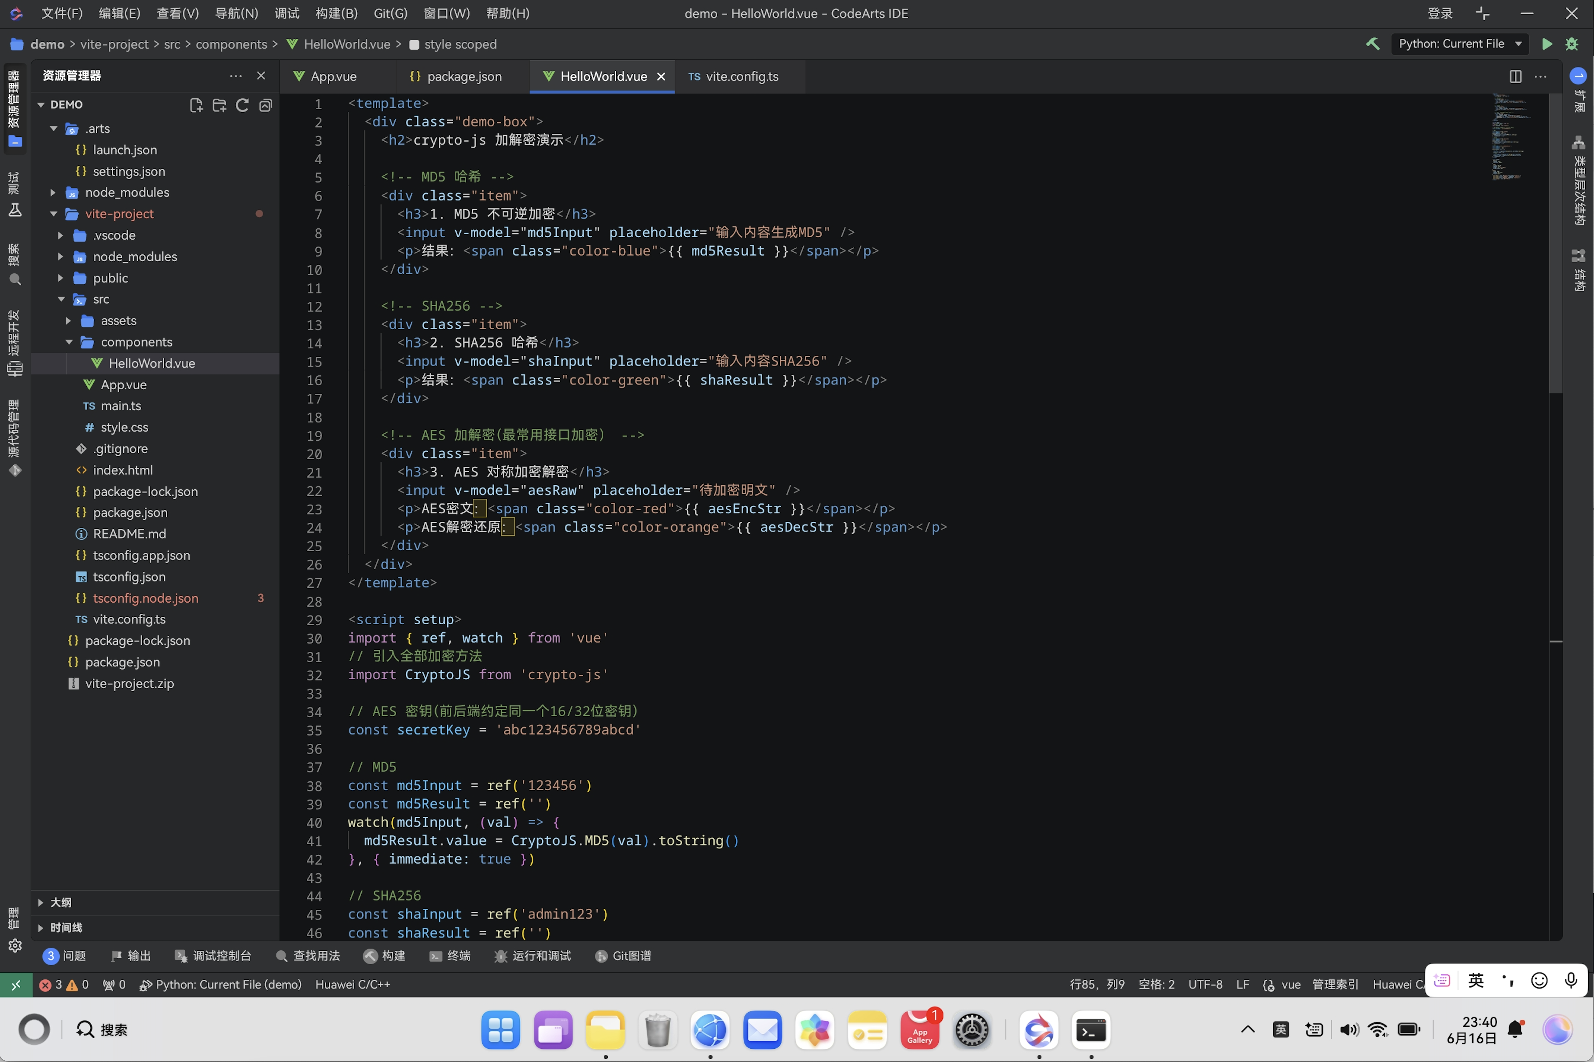Screen dimensions: 1594x1062
Task: Click 登录 login button in title bar
Action: [1440, 14]
